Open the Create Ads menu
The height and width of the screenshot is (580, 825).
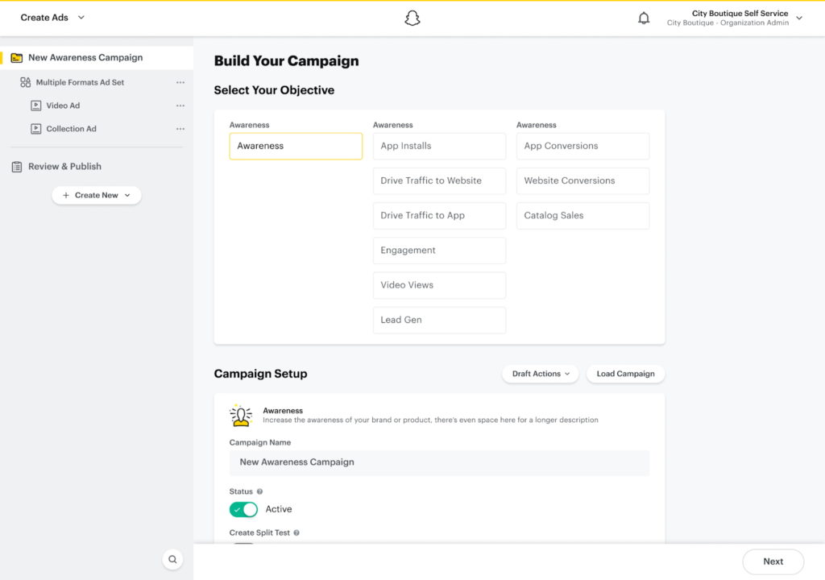51,17
